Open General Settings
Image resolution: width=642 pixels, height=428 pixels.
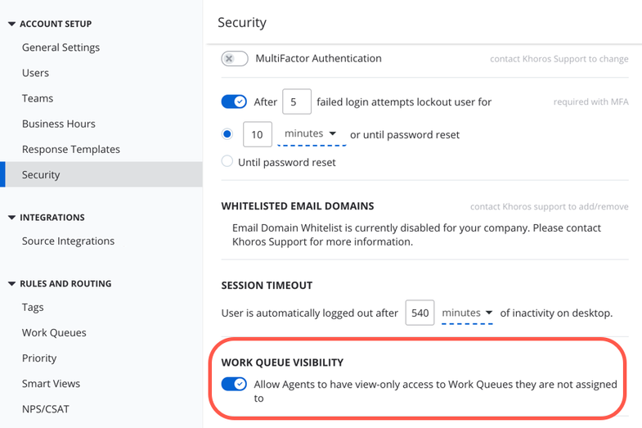coord(61,47)
